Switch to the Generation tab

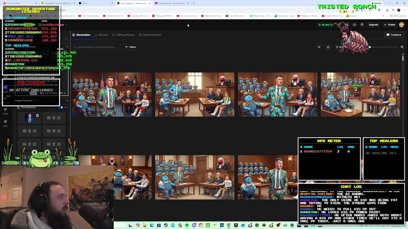click(81, 35)
